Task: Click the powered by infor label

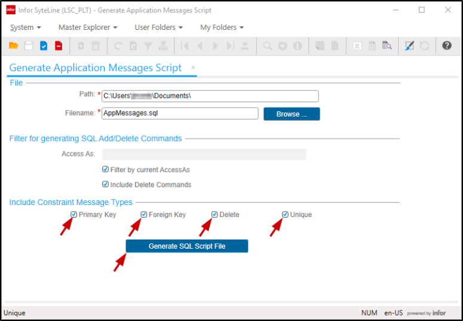Action: point(427,313)
